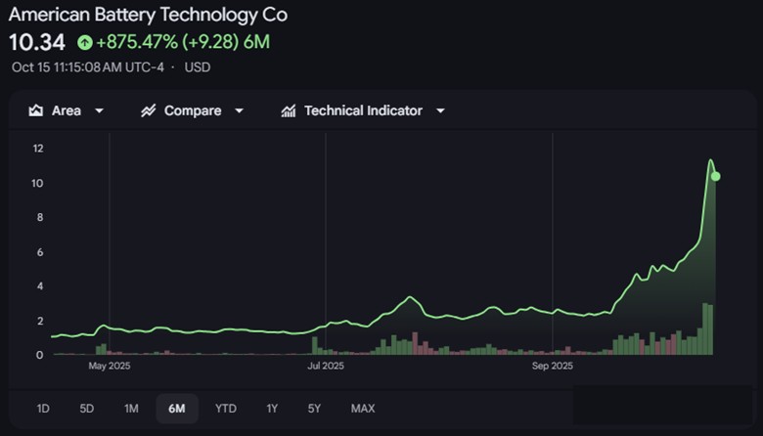
Task: Show the 1Y time range
Action: [x=272, y=408]
